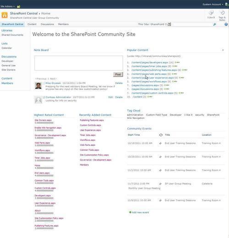Click the 'security' tag in Tag Cloud
229x238 pixels.
200,115
